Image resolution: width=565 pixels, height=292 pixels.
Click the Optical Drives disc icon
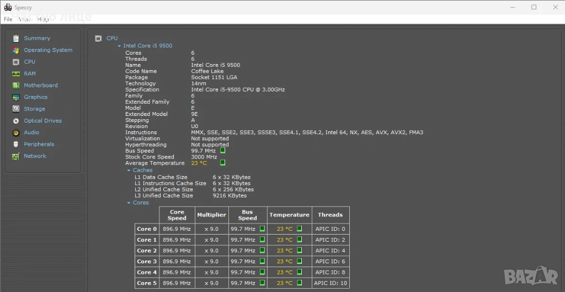(16, 121)
